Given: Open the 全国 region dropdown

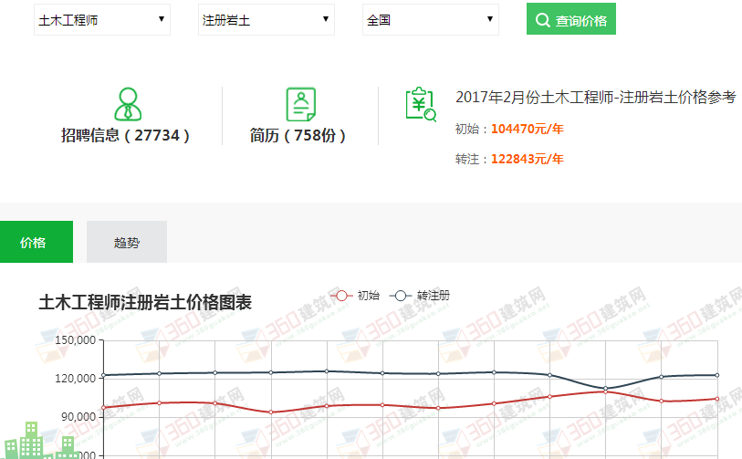Looking at the screenshot, I should 430,19.
